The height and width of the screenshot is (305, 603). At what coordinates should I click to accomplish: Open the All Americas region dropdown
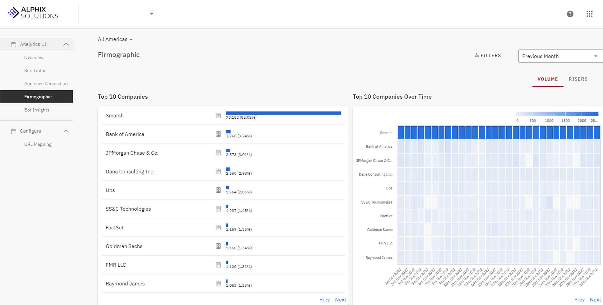(115, 39)
